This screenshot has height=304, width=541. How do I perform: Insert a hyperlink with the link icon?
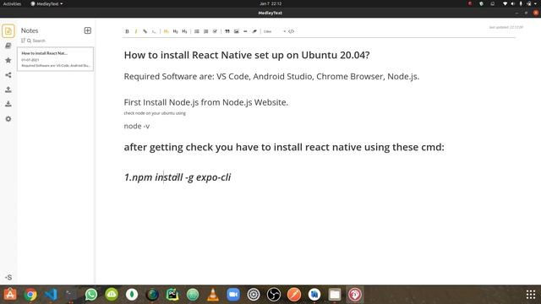145,31
